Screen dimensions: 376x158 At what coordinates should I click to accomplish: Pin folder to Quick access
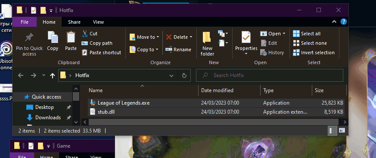[x=29, y=44]
